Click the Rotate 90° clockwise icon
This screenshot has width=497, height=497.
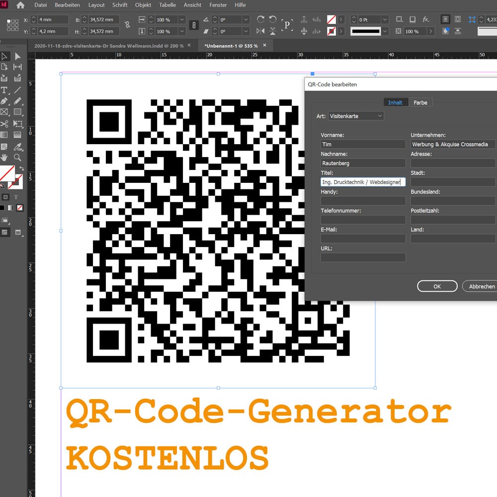(x=260, y=19)
